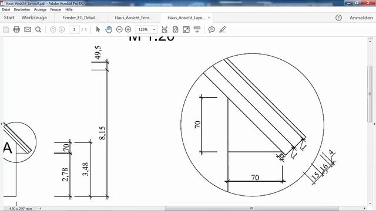
Task: Click the vertical scroll down arrow
Action: coord(370,203)
